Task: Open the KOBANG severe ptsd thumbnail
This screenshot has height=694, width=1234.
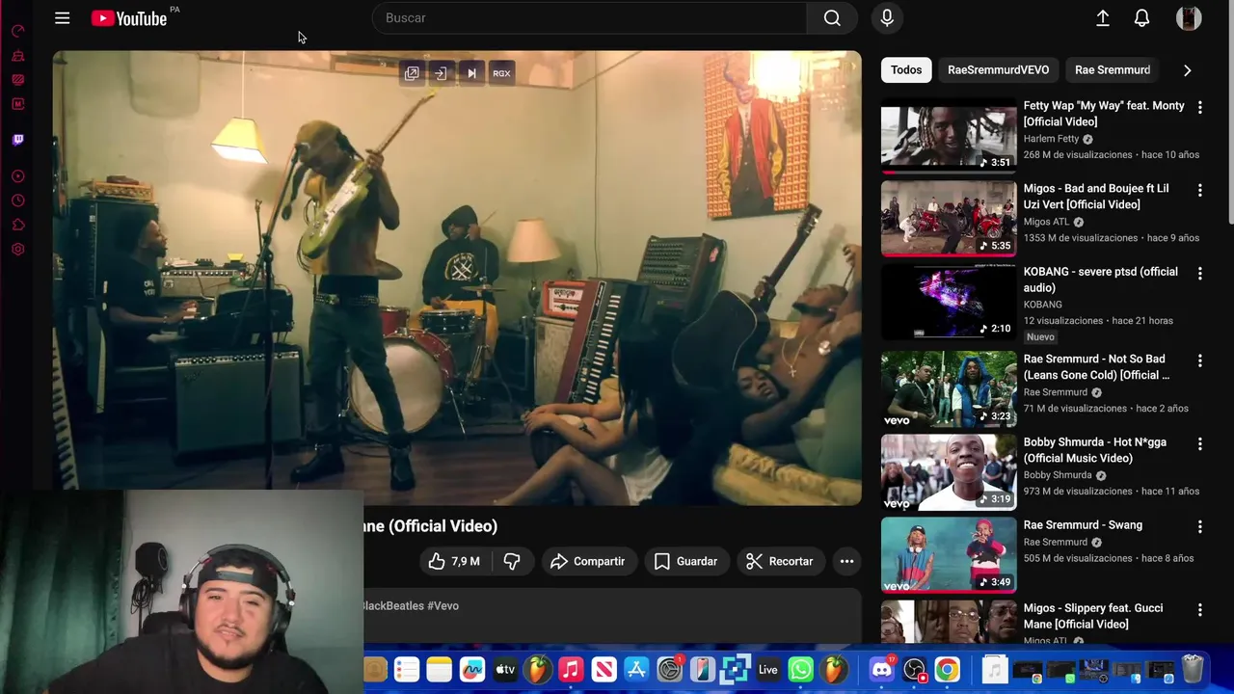Action: point(949,302)
